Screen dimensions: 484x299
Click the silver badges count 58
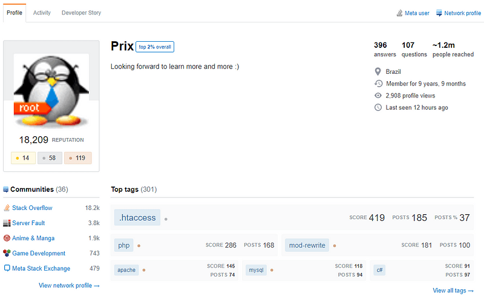coord(50,158)
